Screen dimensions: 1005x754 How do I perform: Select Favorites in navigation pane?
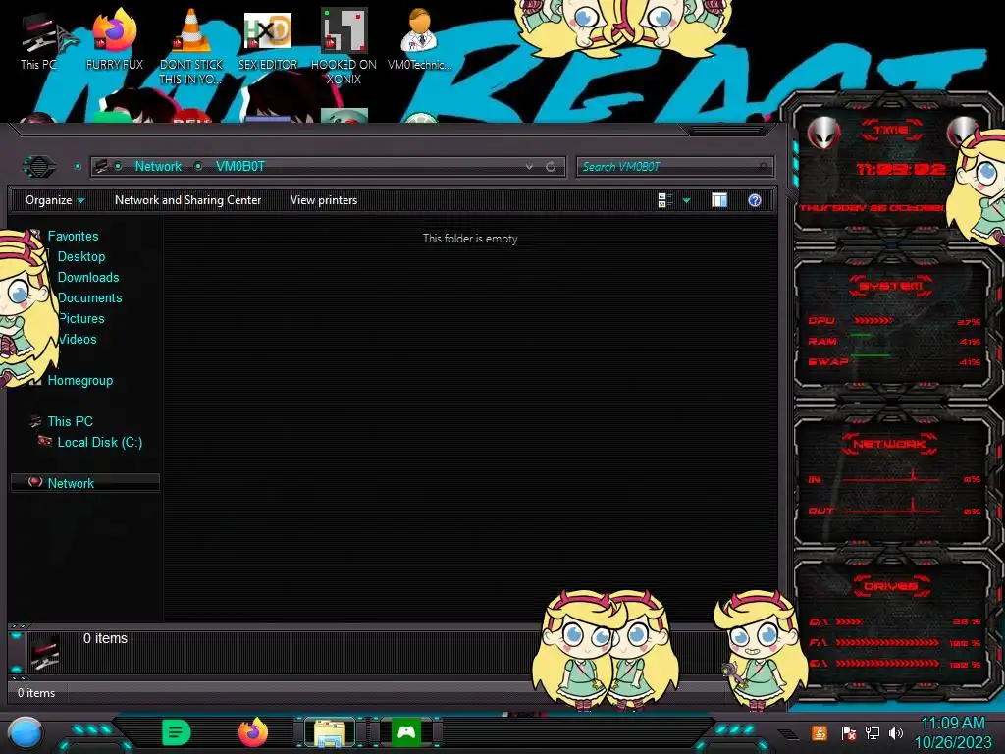(73, 236)
